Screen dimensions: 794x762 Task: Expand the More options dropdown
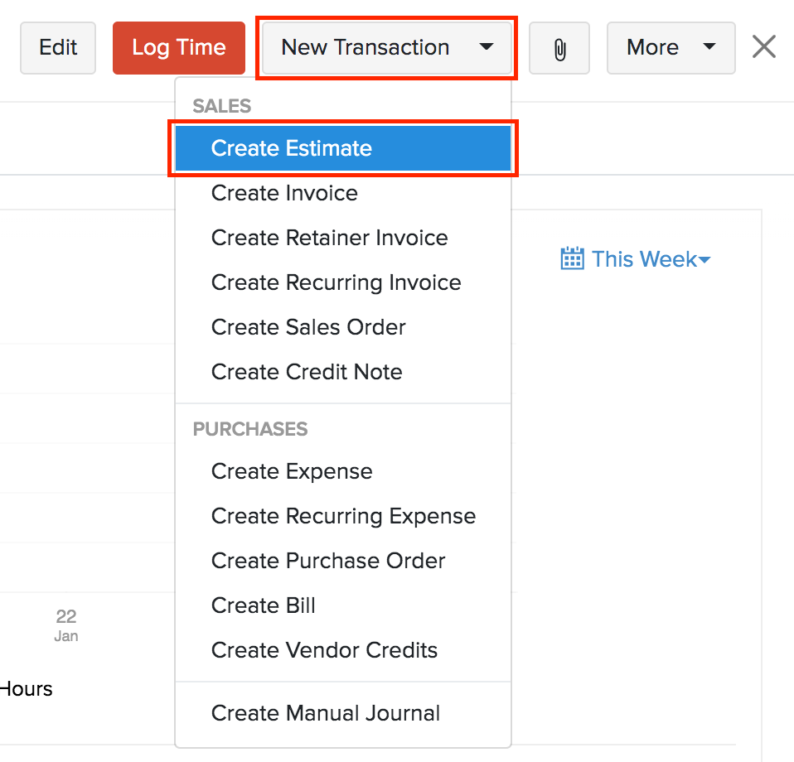671,48
